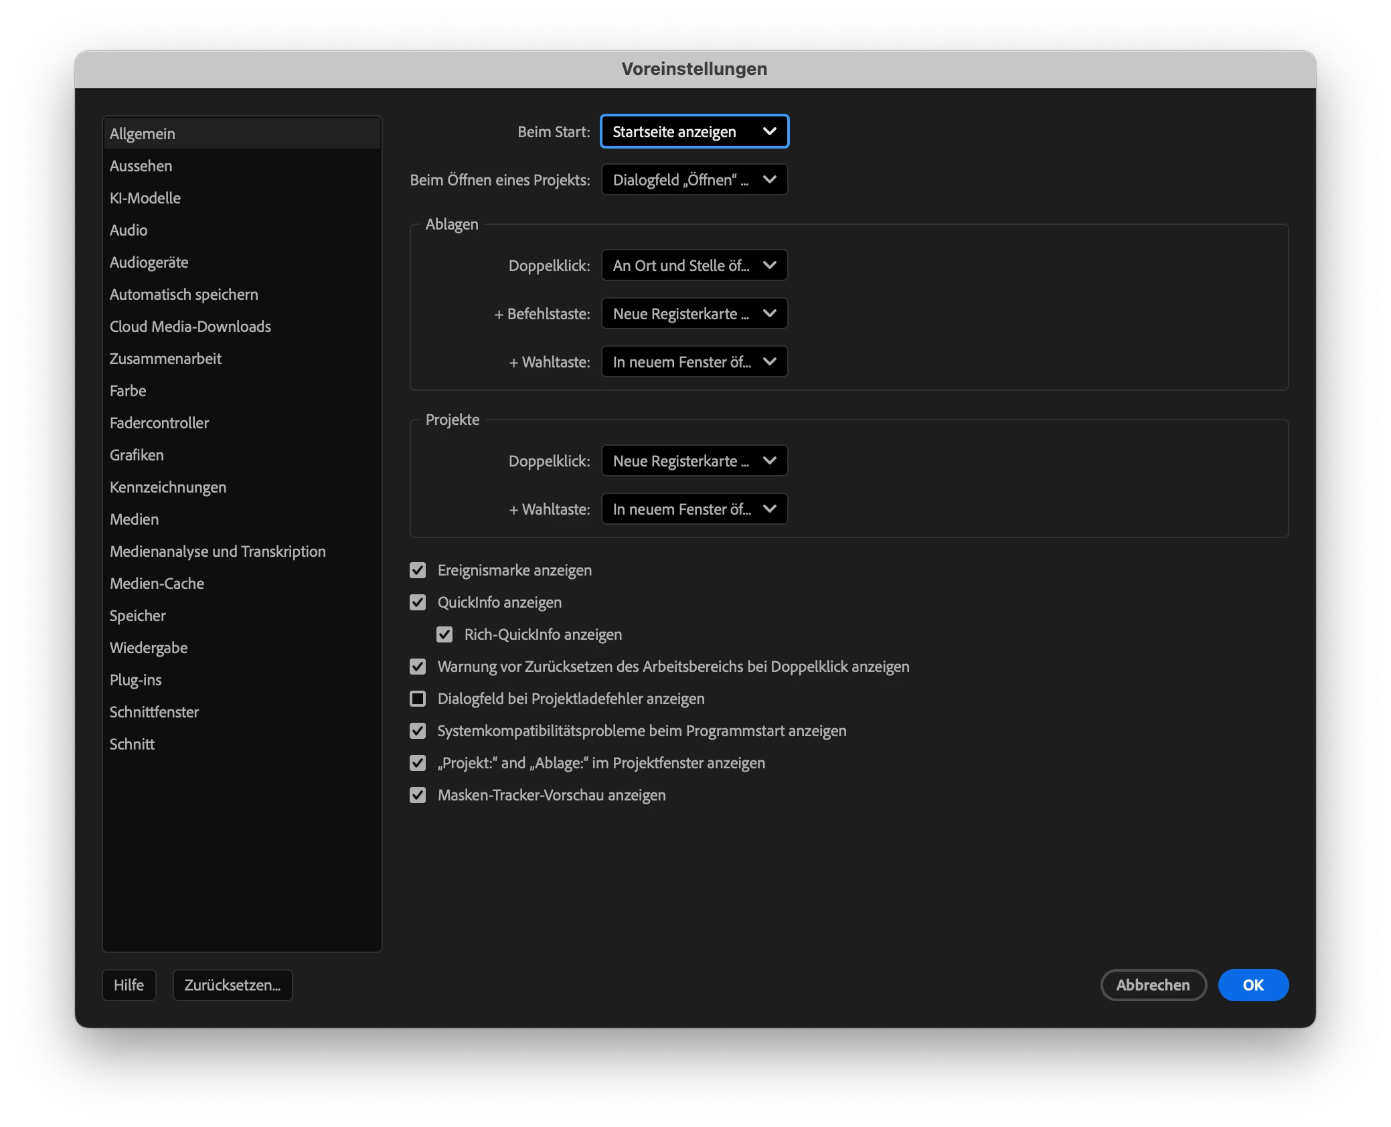1391x1127 pixels.
Task: Expand Beim Öffnen eines Projekts dropdown
Action: click(x=694, y=180)
